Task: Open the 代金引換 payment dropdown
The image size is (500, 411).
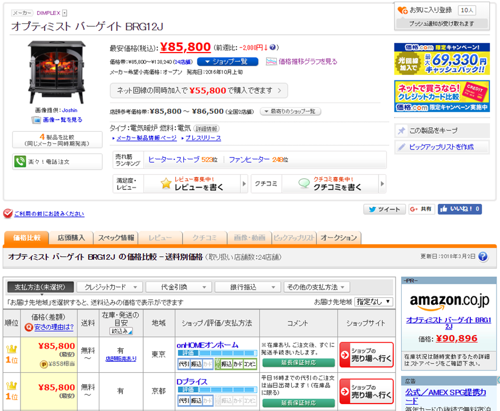Action: point(180,287)
